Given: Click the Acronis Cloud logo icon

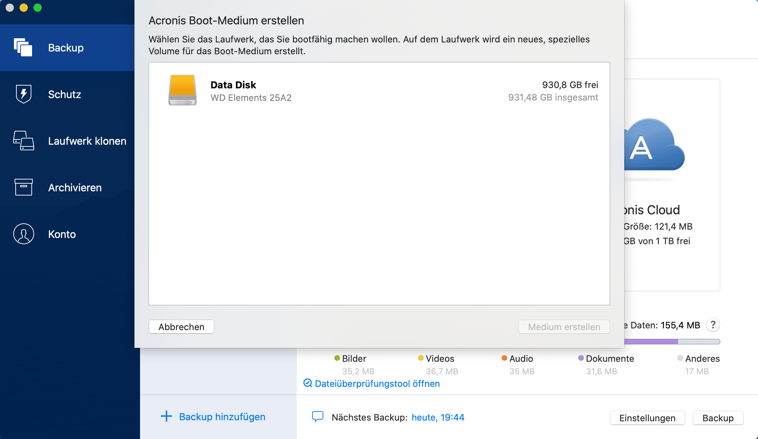Looking at the screenshot, I should 654,145.
